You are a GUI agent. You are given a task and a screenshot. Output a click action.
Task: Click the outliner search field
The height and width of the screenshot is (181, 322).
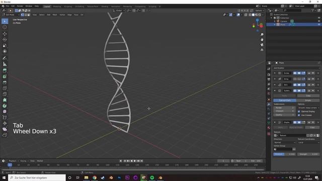(x=292, y=11)
